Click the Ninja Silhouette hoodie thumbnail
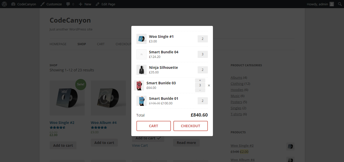This screenshot has width=344, height=162. pos(141,70)
